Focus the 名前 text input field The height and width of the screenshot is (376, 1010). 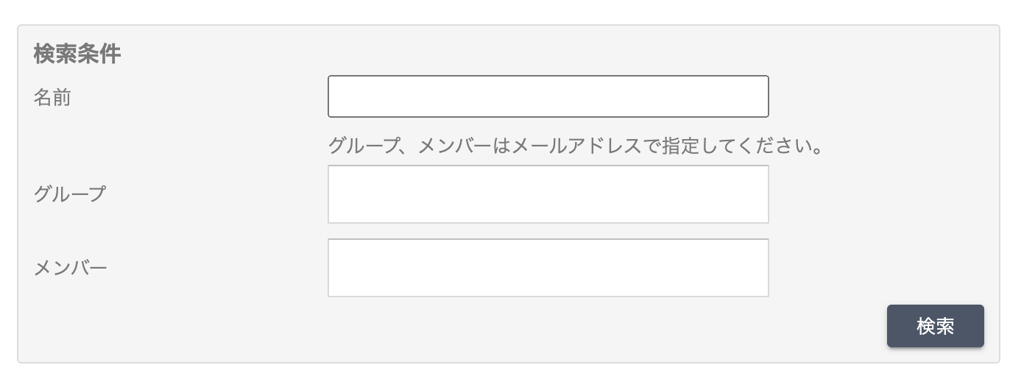point(548,96)
